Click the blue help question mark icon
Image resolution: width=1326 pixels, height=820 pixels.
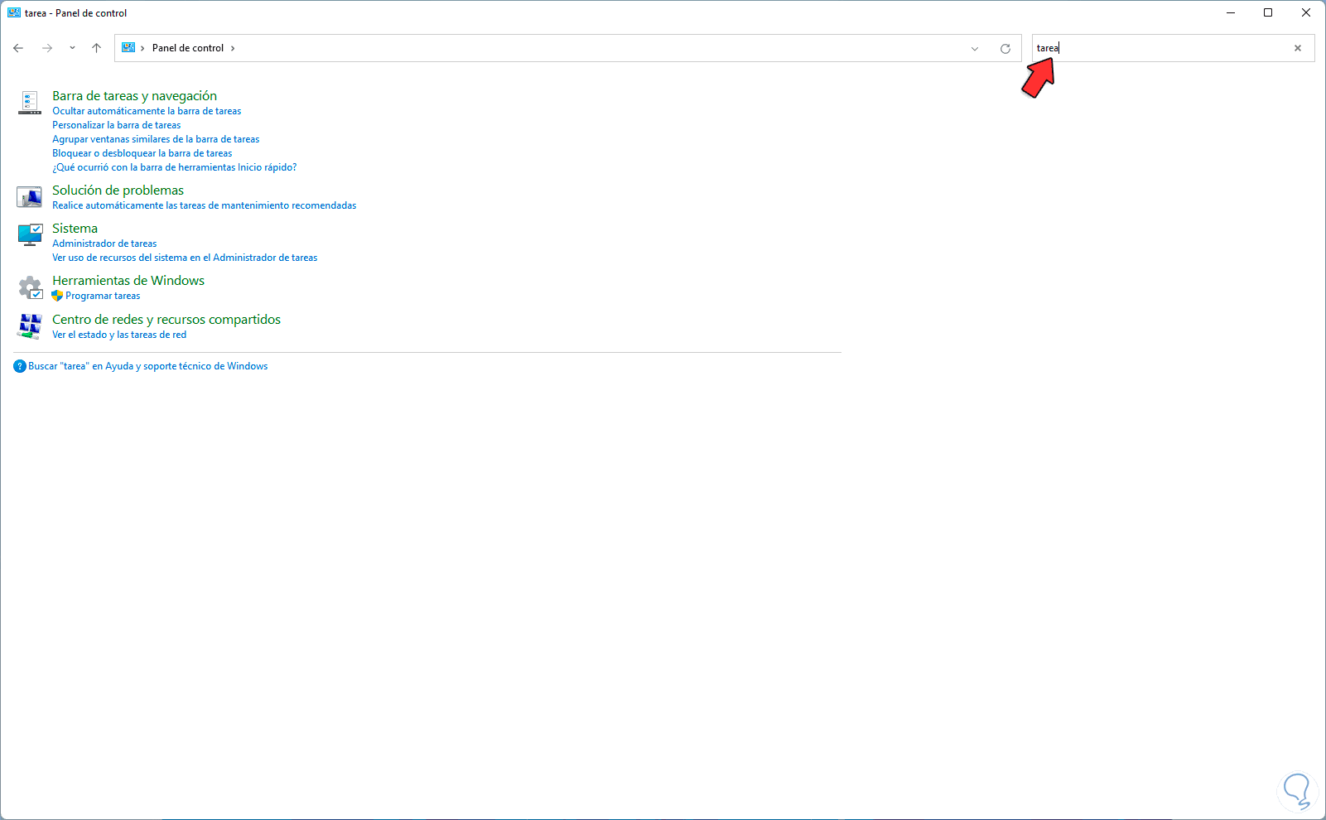pyautogui.click(x=20, y=366)
